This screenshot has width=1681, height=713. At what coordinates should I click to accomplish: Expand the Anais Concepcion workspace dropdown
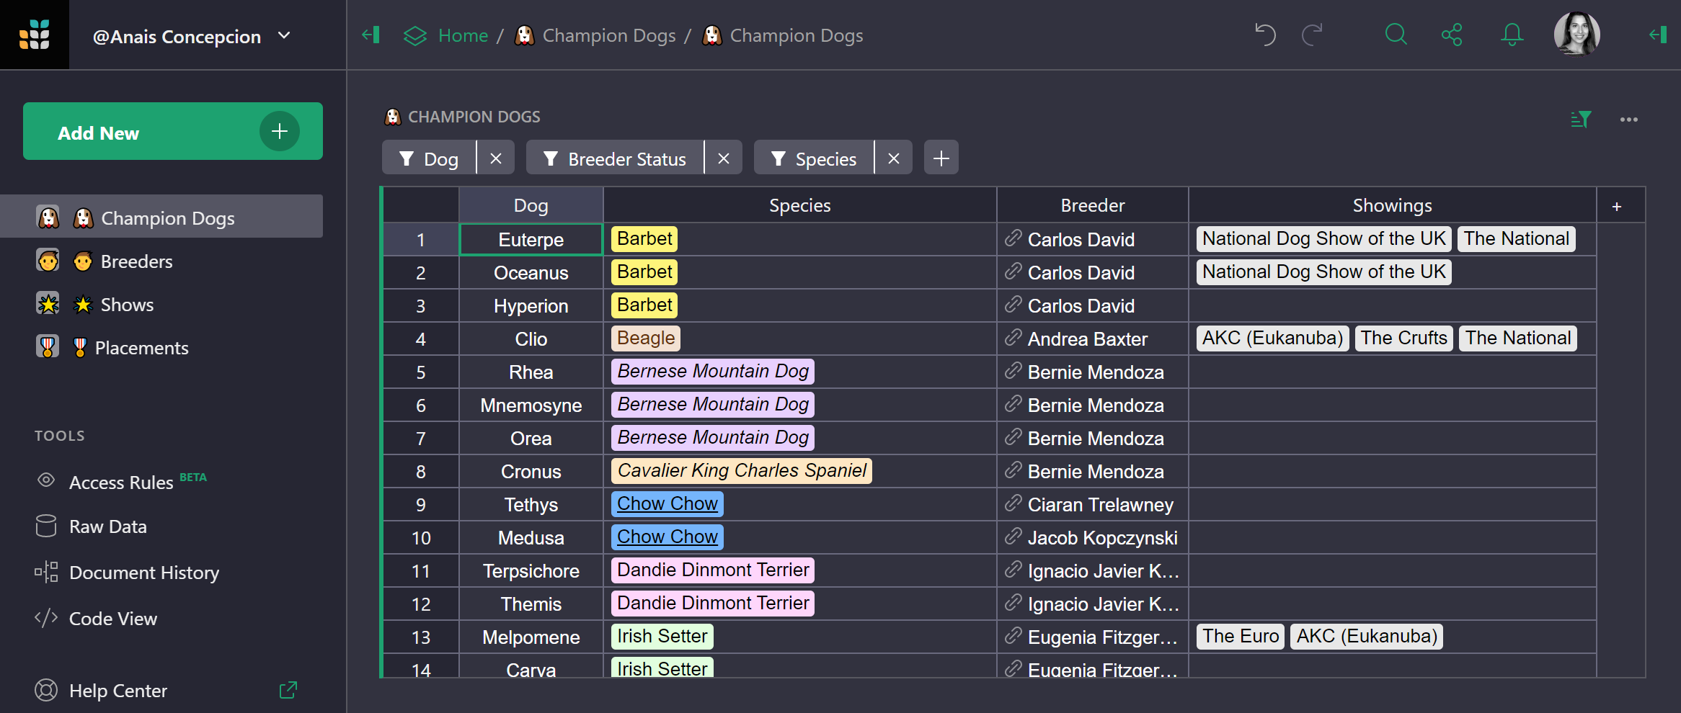click(284, 35)
